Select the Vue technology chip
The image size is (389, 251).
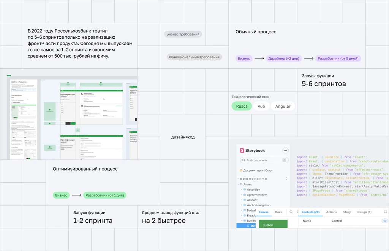(x=261, y=106)
